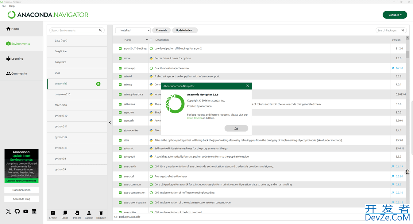
Task: Open the YouTube social link
Action: 26,211
